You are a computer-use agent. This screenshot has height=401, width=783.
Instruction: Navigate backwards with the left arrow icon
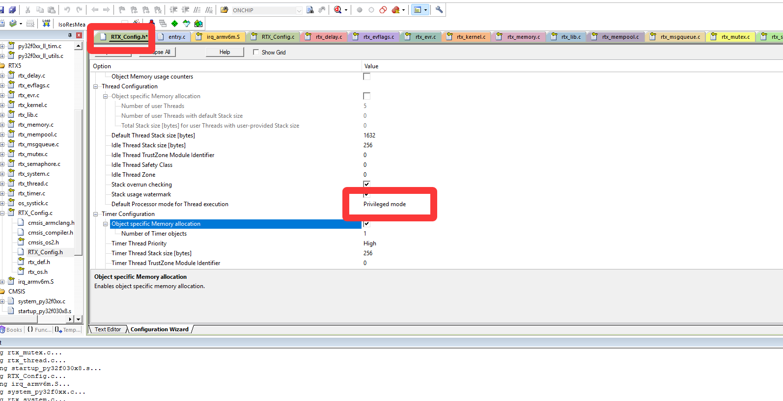(95, 10)
